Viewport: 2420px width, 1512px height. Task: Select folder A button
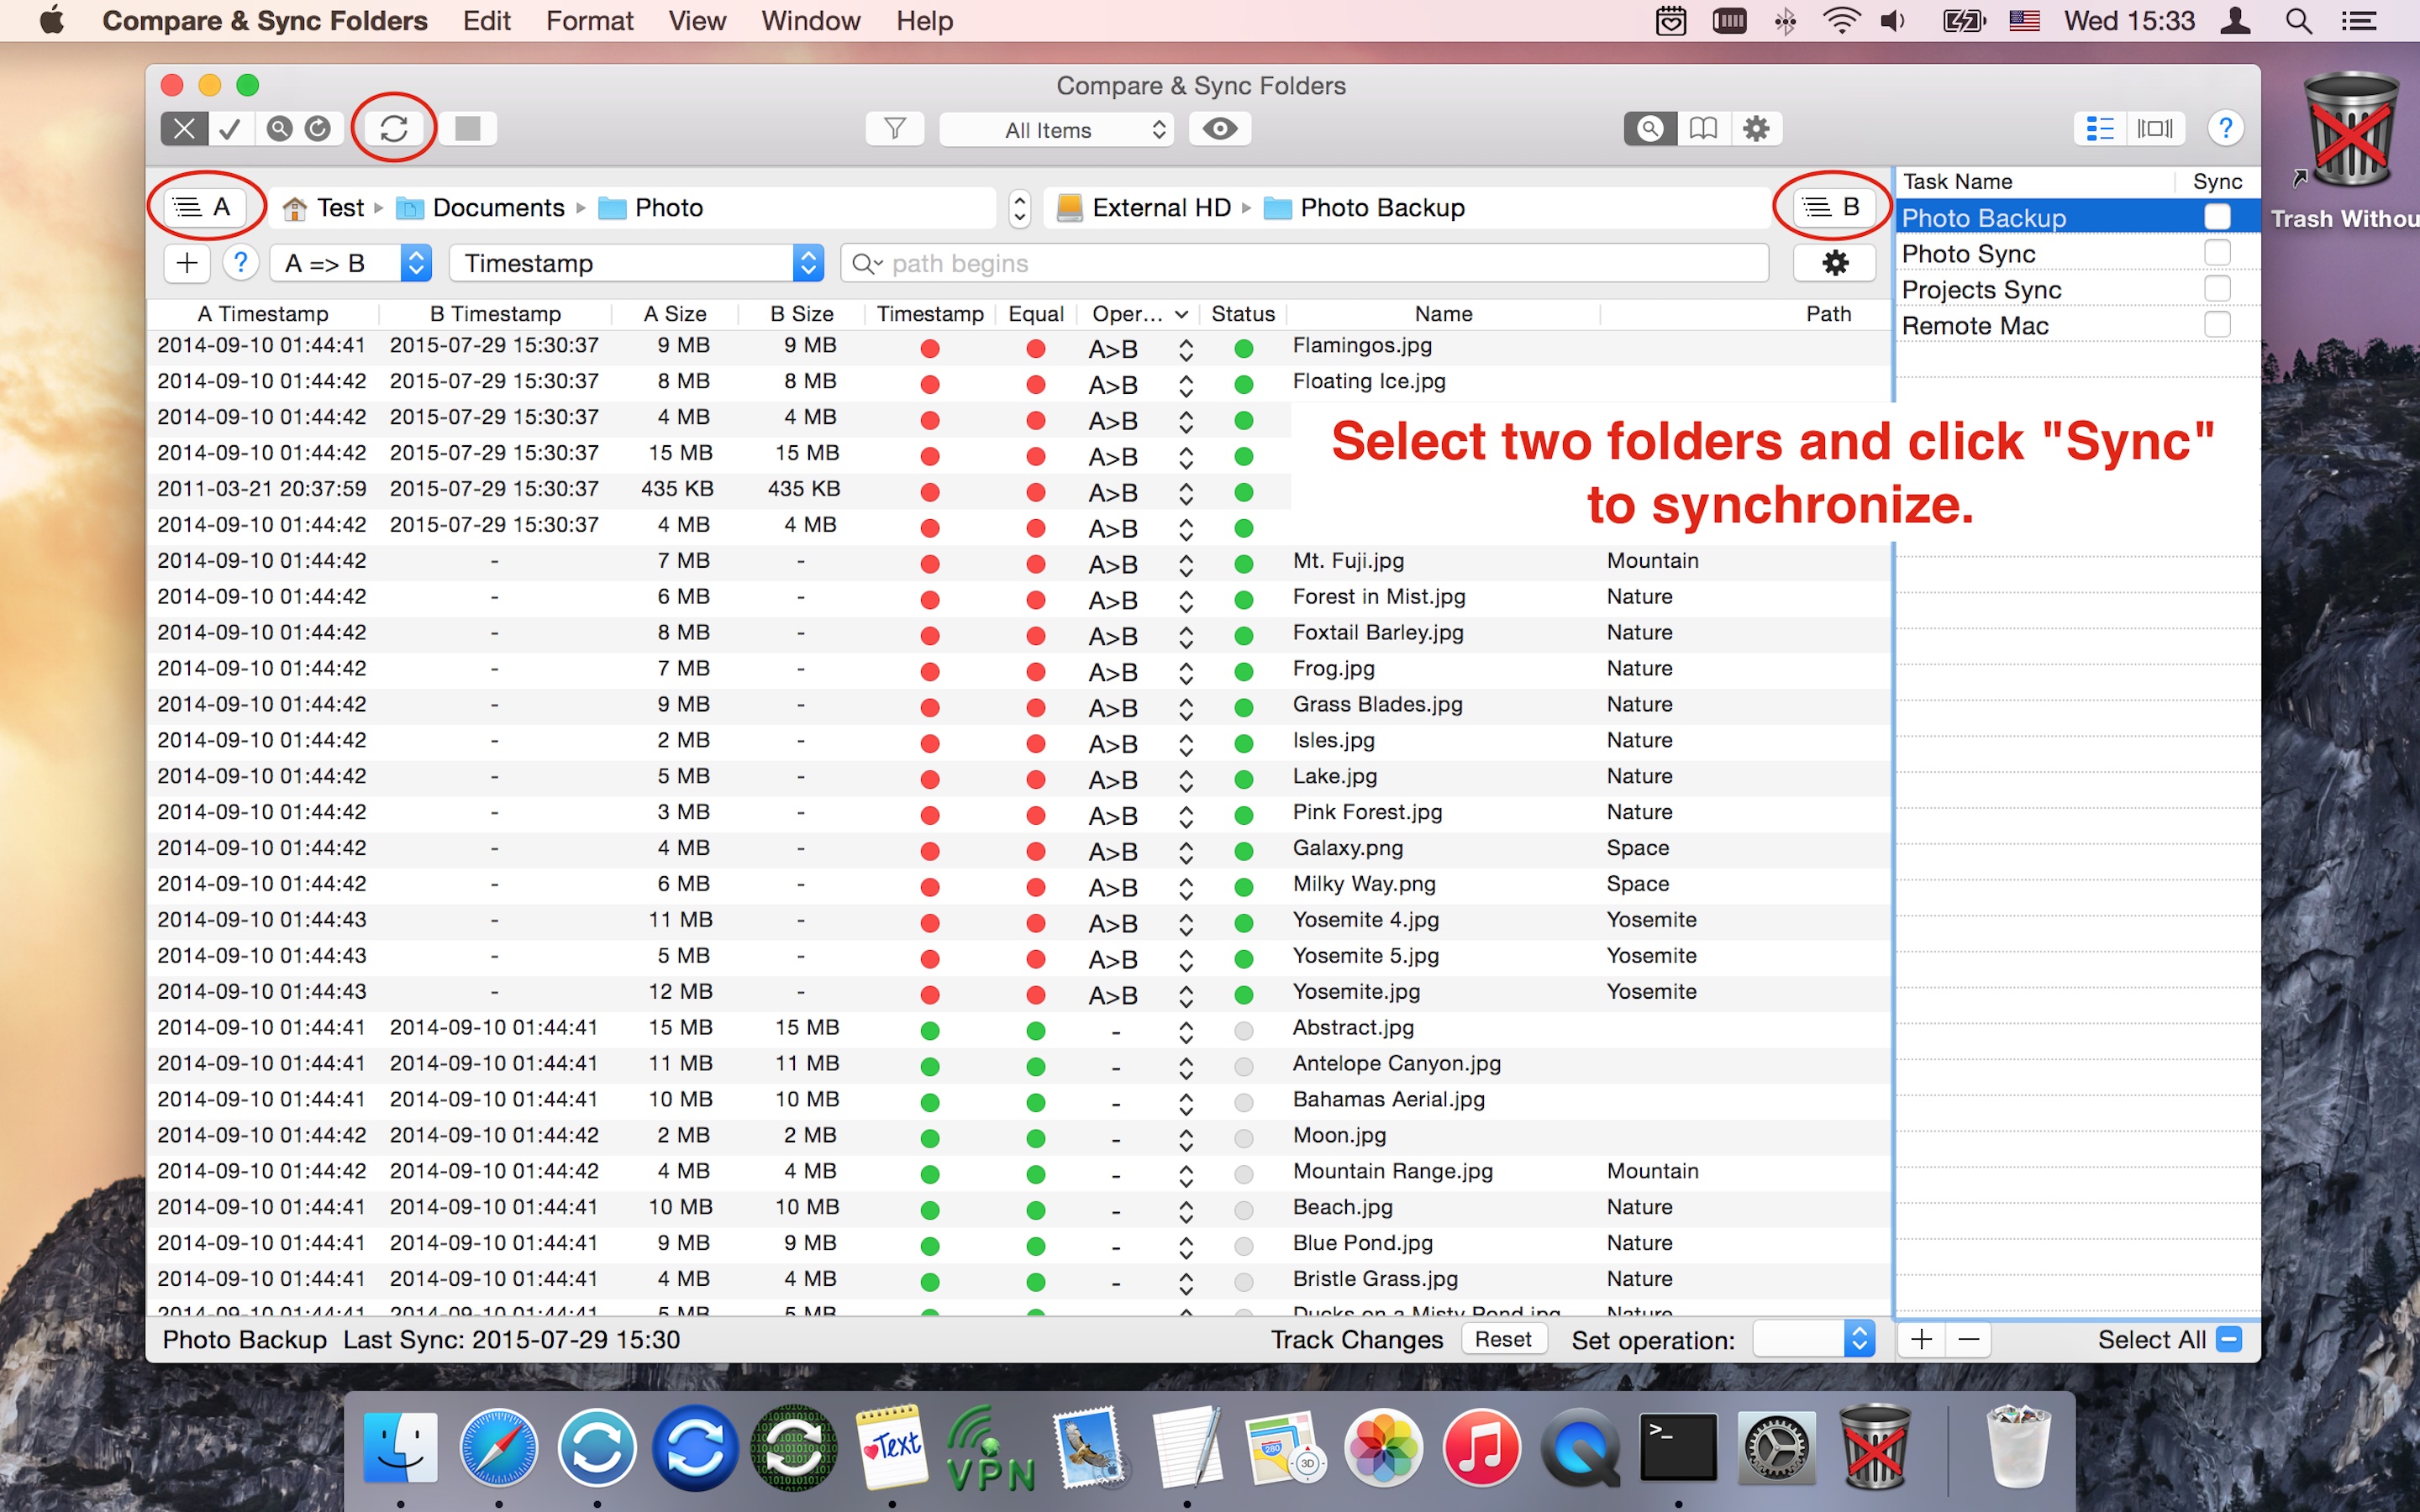(204, 207)
